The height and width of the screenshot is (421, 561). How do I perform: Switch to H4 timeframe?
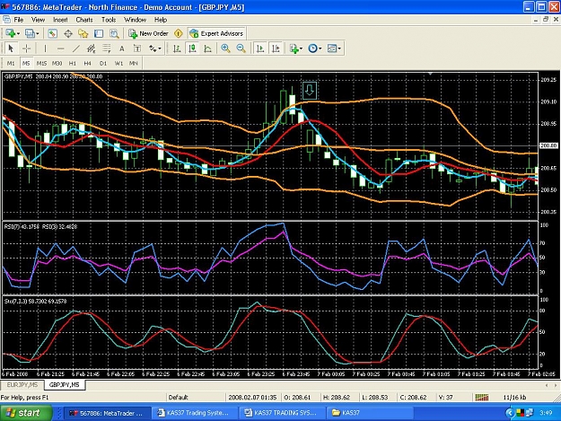[x=88, y=64]
